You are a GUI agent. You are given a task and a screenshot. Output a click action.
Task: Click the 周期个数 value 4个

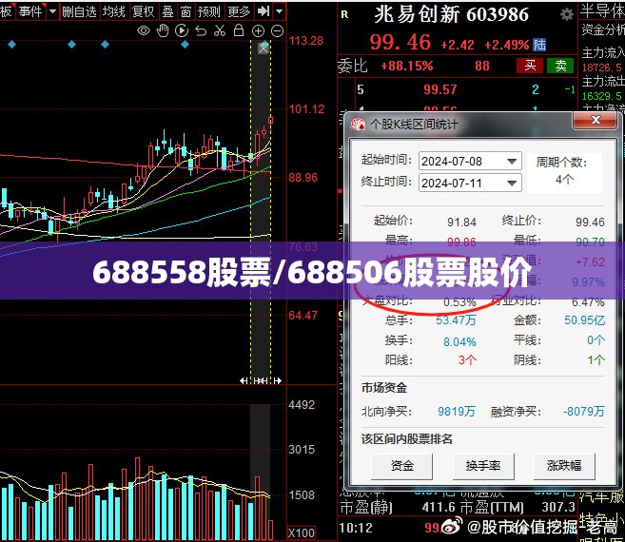565,180
